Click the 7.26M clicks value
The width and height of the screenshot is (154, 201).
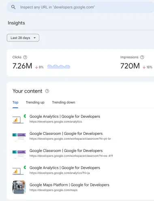22,66
